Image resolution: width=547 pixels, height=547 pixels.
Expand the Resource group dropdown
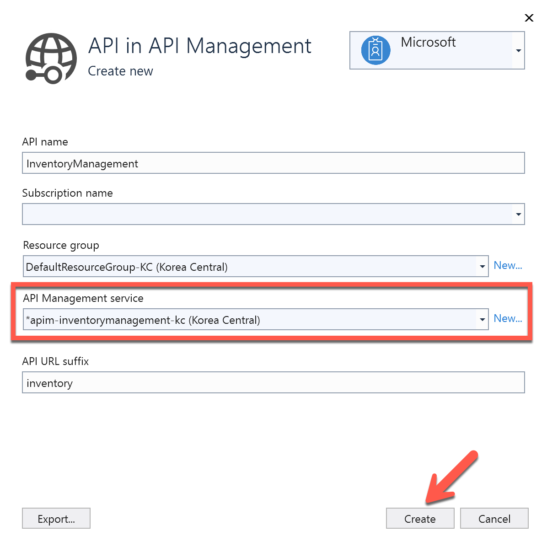point(482,266)
